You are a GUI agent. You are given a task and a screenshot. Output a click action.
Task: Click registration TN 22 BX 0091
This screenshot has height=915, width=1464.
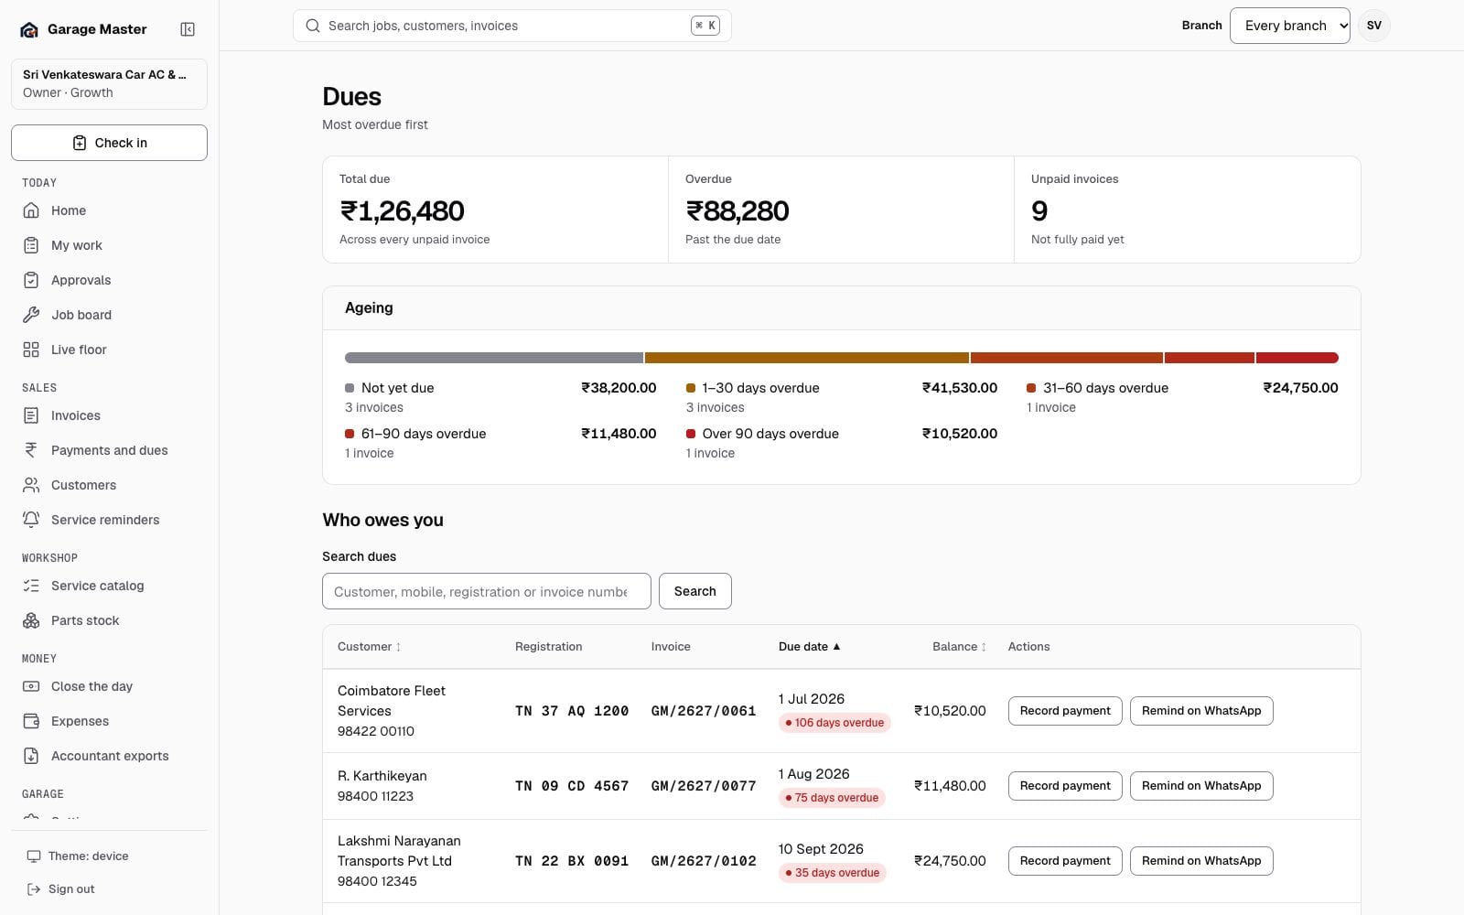[x=572, y=861]
